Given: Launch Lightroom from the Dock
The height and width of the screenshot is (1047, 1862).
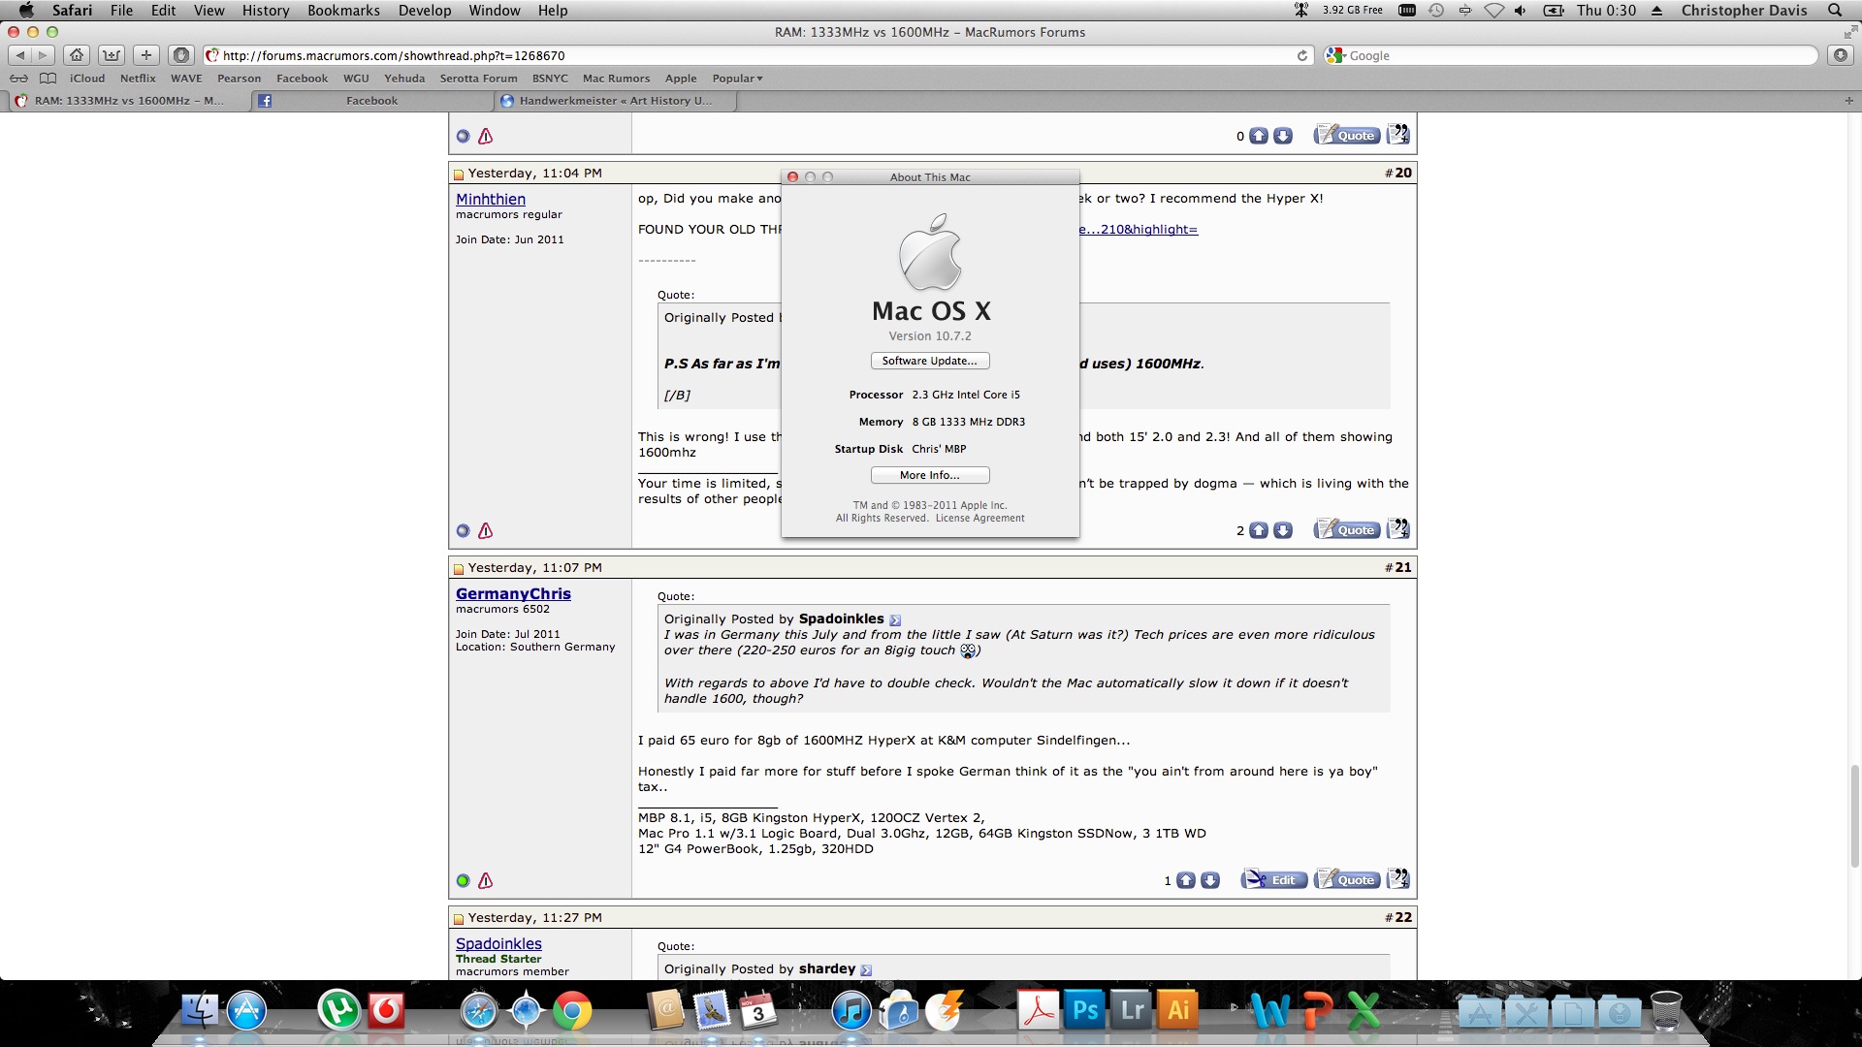Looking at the screenshot, I should pos(1131,1011).
